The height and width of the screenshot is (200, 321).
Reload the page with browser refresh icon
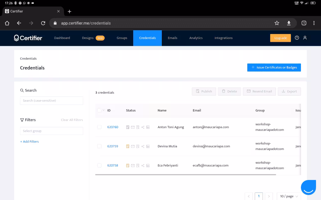43,23
